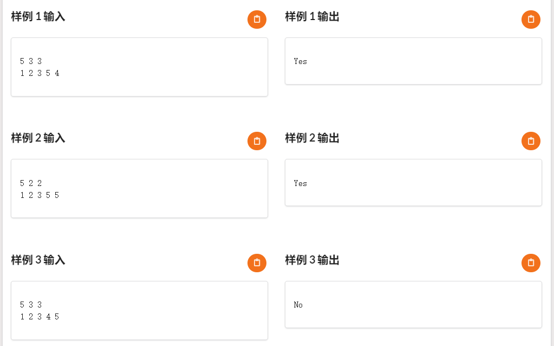Click the 样例 2 输入 heading
The width and height of the screenshot is (554, 346).
click(38, 138)
